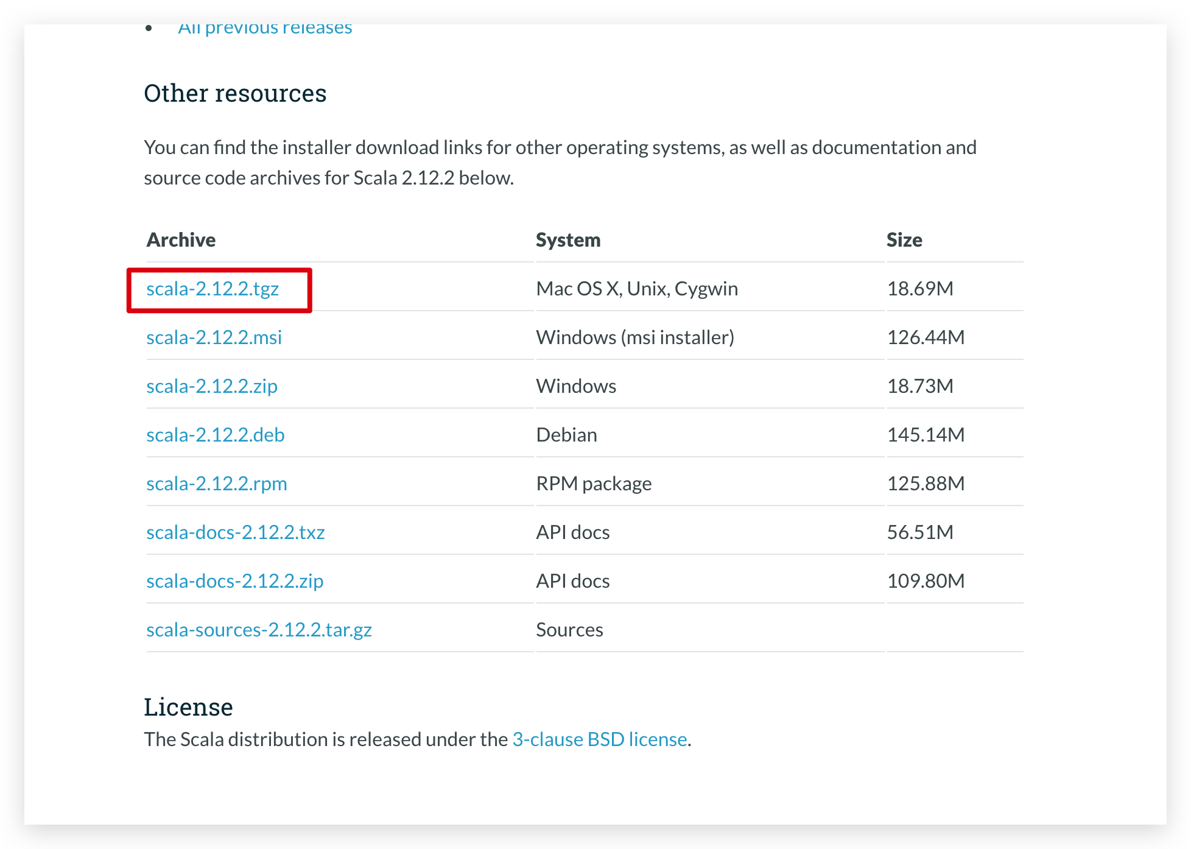
Task: Download the scala-docs-2.12.2.zip API docs
Action: pos(234,580)
